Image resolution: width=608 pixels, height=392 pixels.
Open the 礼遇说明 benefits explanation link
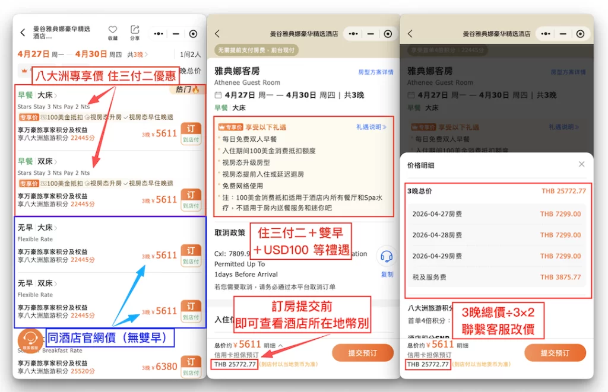pos(372,127)
